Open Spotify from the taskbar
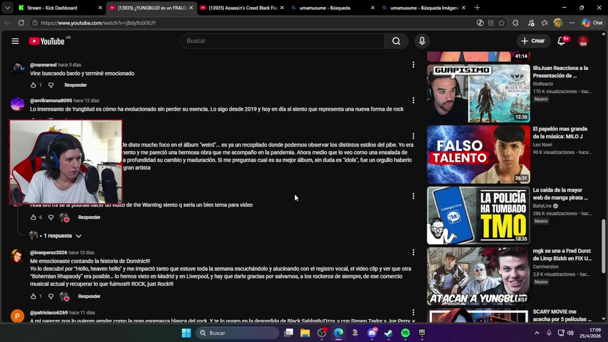 click(x=405, y=333)
